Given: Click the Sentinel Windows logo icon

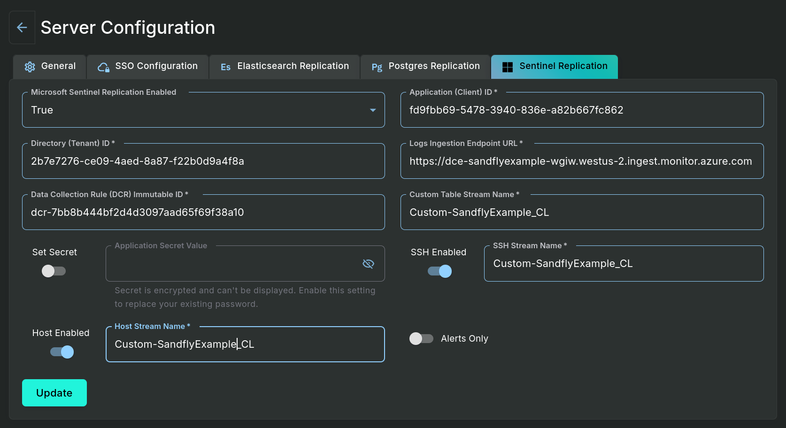Looking at the screenshot, I should 507,67.
